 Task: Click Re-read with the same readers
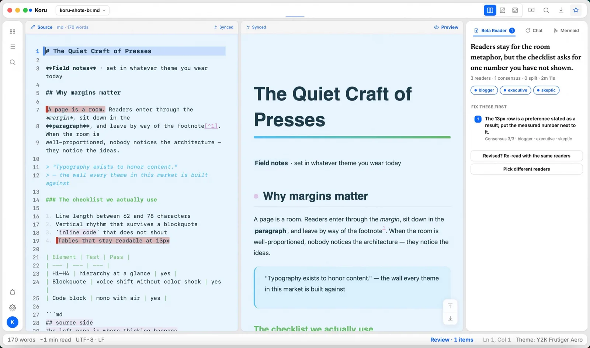pyautogui.click(x=527, y=156)
